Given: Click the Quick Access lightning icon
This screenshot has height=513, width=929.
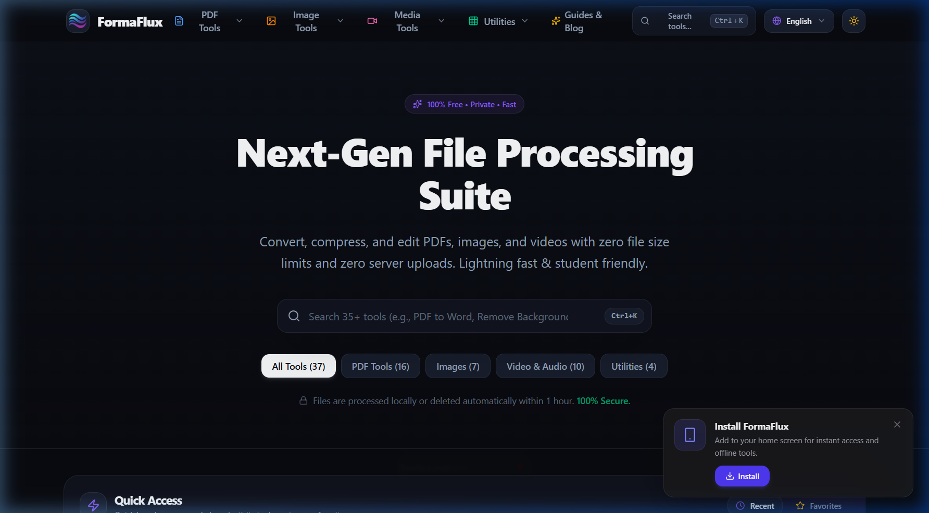Looking at the screenshot, I should [93, 504].
